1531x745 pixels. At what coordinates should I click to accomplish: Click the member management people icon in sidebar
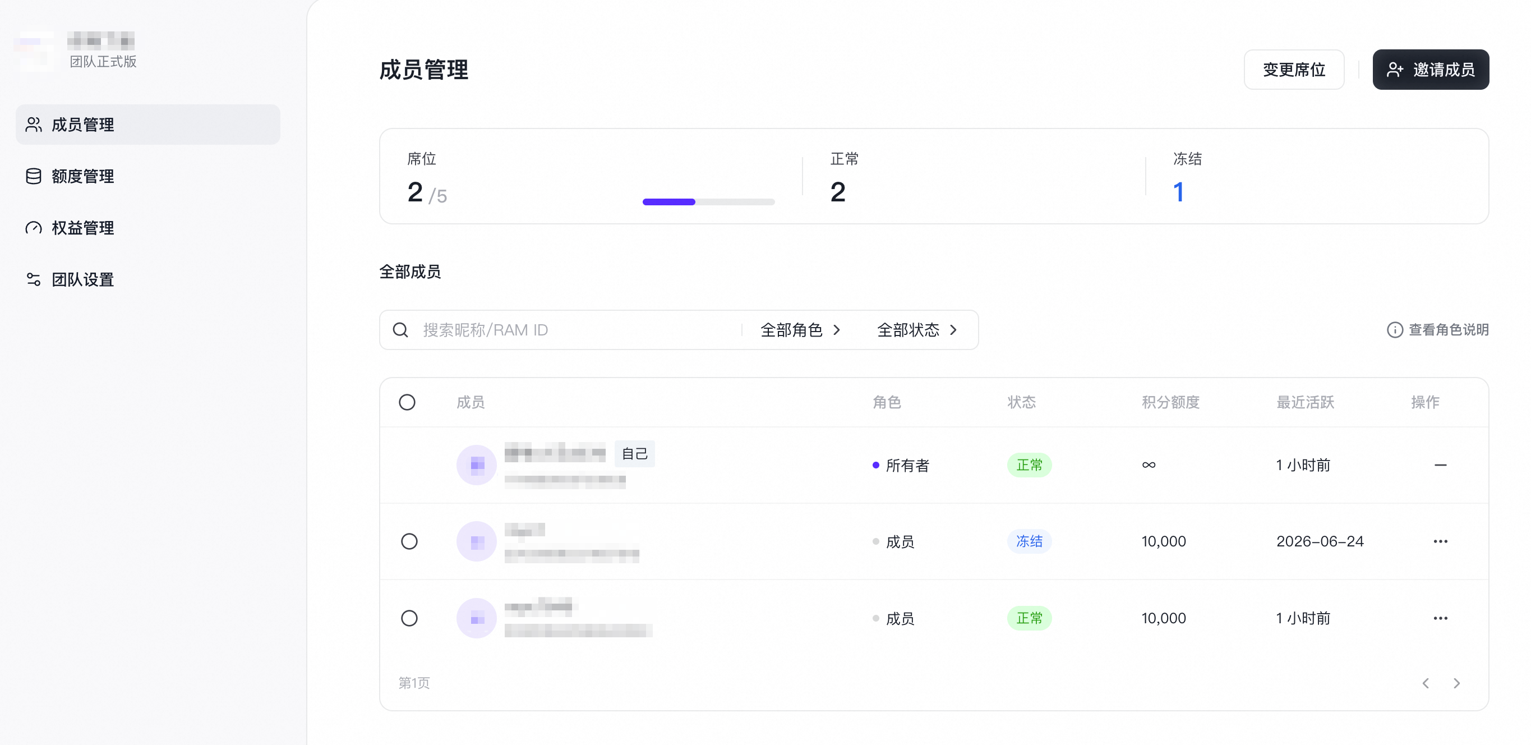33,125
